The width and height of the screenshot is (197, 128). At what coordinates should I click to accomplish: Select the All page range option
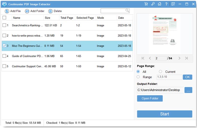pos(138,72)
